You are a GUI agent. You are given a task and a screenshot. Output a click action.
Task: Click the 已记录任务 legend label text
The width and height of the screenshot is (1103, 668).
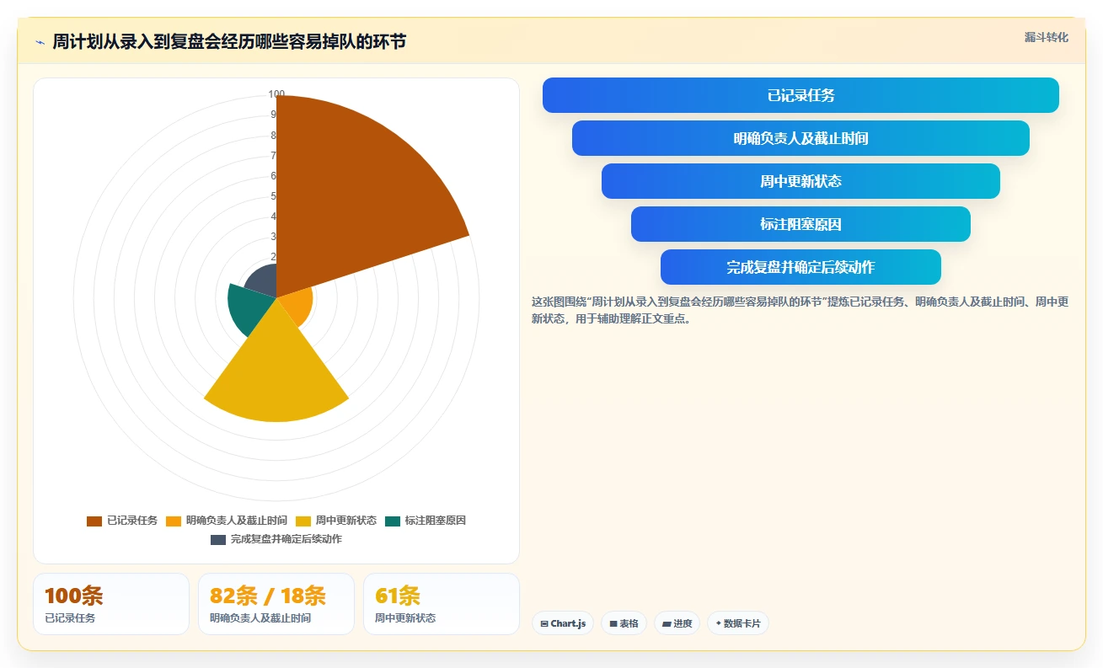point(132,521)
